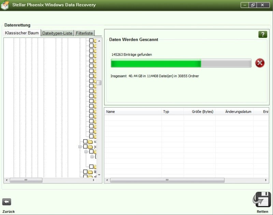Image resolution: width=273 pixels, height=215 pixels.
Task: Click the file list horizontal scrollbar thumb
Action: tap(167, 180)
